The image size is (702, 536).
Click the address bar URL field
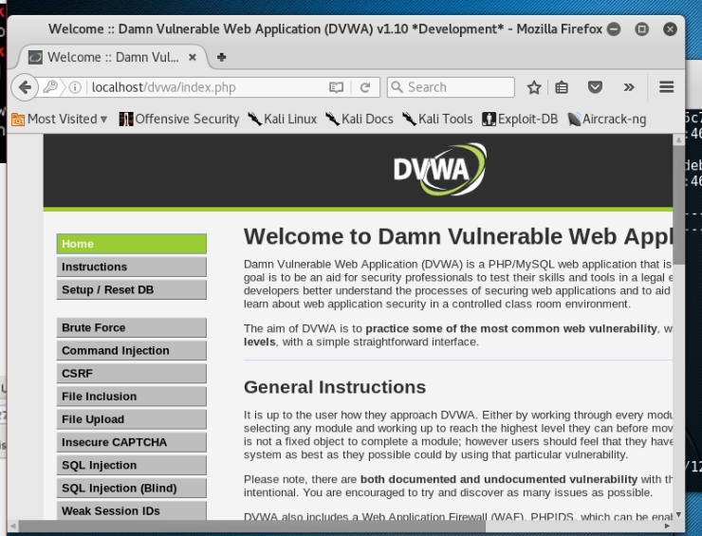click(206, 87)
